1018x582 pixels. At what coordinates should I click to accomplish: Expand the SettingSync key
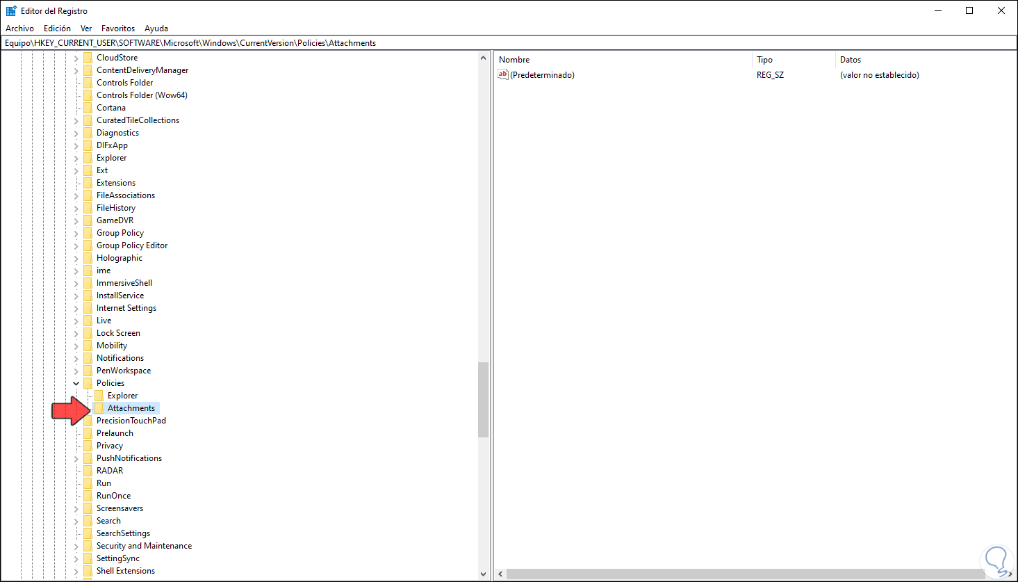tap(76, 558)
